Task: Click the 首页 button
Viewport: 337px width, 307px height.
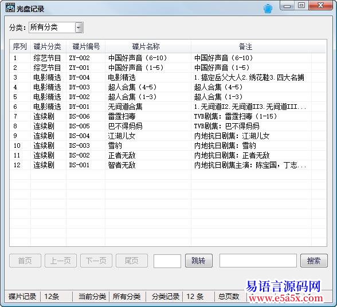Action: (25, 261)
